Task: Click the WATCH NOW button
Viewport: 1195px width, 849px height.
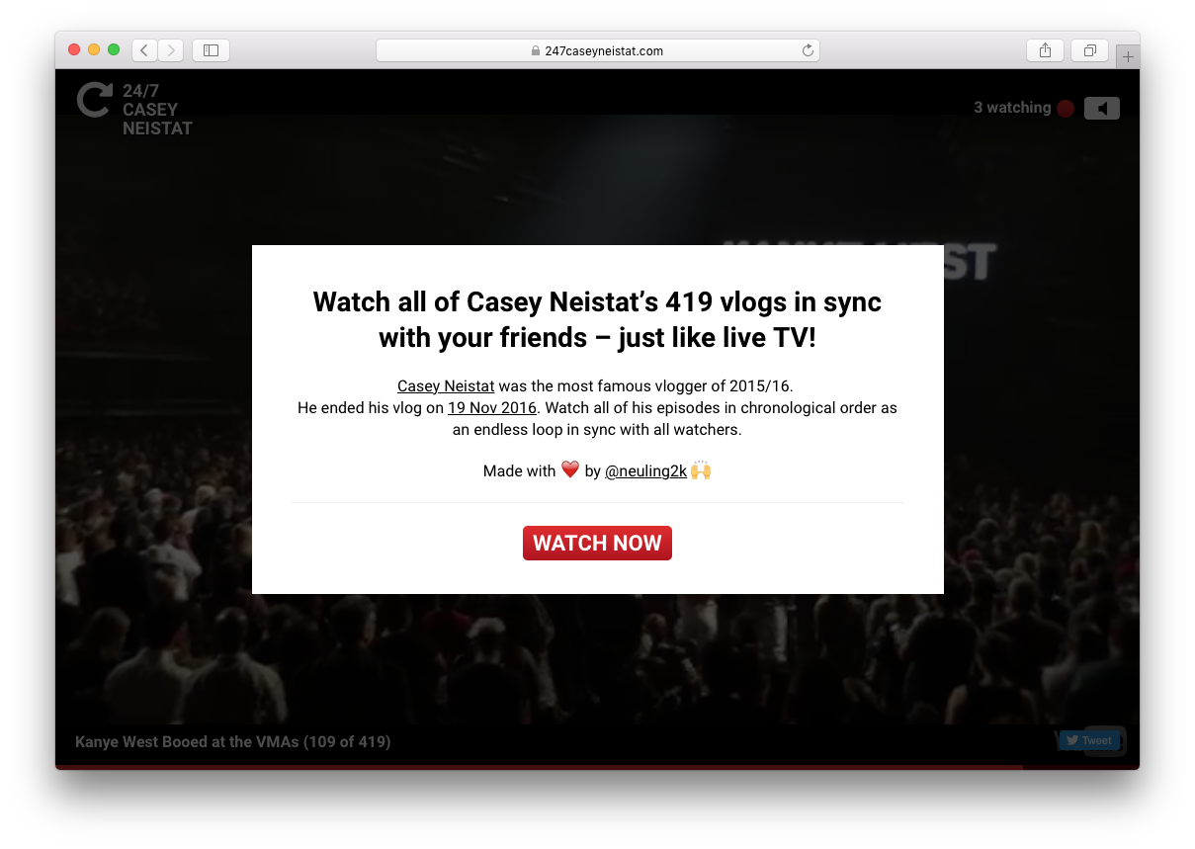Action: (597, 543)
